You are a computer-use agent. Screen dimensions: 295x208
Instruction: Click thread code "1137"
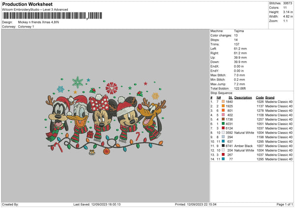260,106
